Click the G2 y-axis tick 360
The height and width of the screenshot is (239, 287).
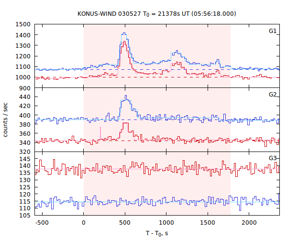click(25, 134)
